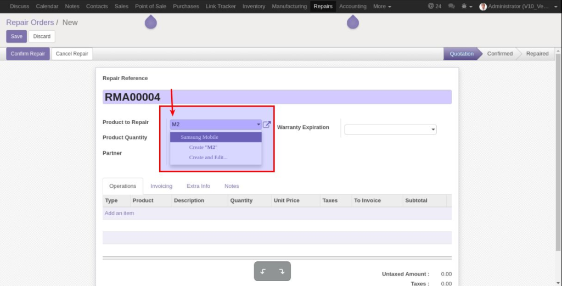Open the debug bug icon menu

[x=466, y=7]
